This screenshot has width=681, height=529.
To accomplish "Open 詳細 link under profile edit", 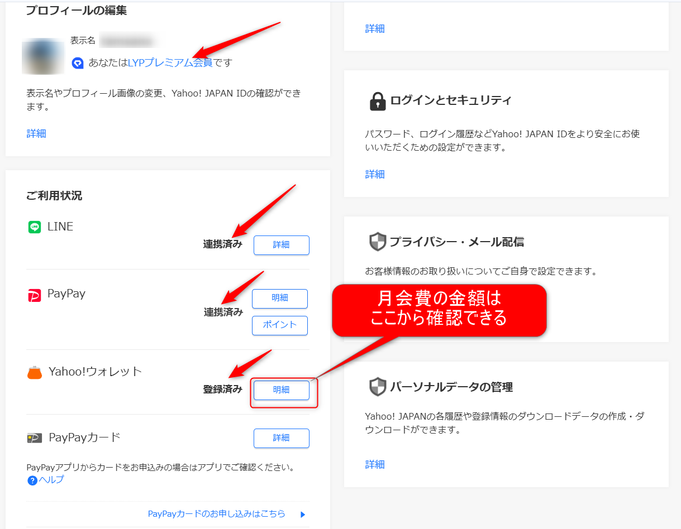I will point(36,133).
